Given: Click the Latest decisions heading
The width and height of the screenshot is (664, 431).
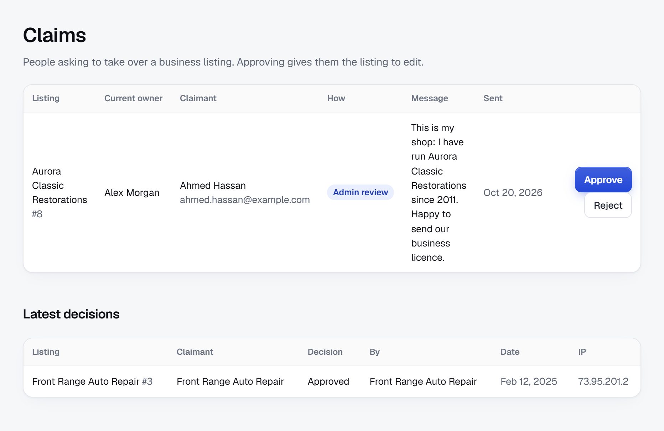Looking at the screenshot, I should pyautogui.click(x=71, y=314).
